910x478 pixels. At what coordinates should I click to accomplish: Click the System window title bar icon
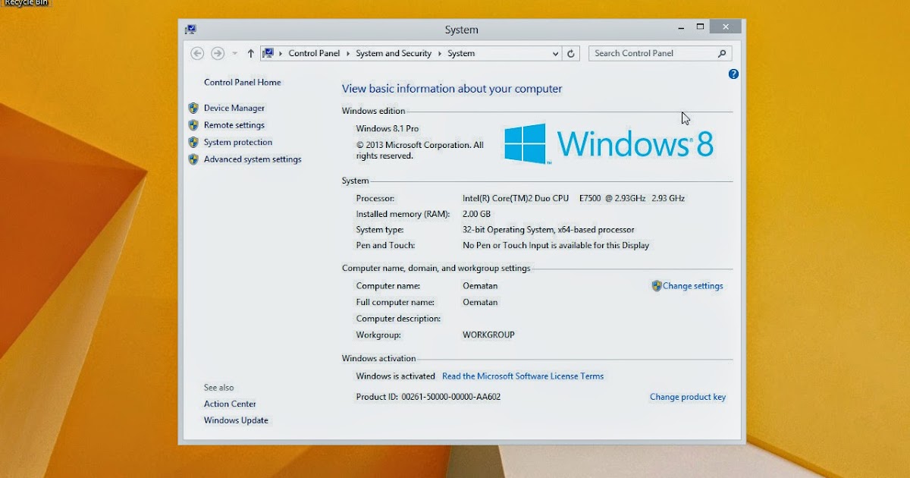[x=190, y=30]
